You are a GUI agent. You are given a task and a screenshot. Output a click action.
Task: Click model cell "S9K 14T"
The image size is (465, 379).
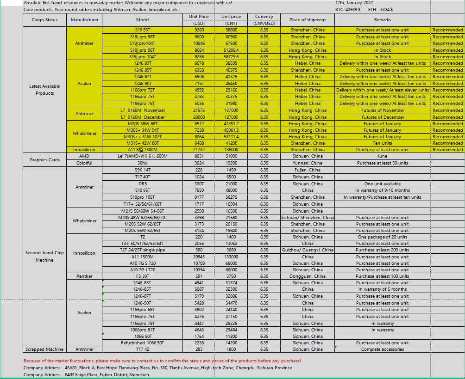pos(143,170)
